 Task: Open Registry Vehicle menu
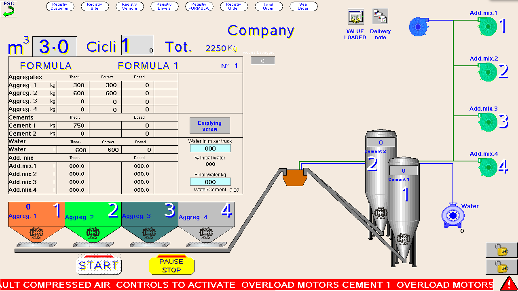[x=129, y=6]
